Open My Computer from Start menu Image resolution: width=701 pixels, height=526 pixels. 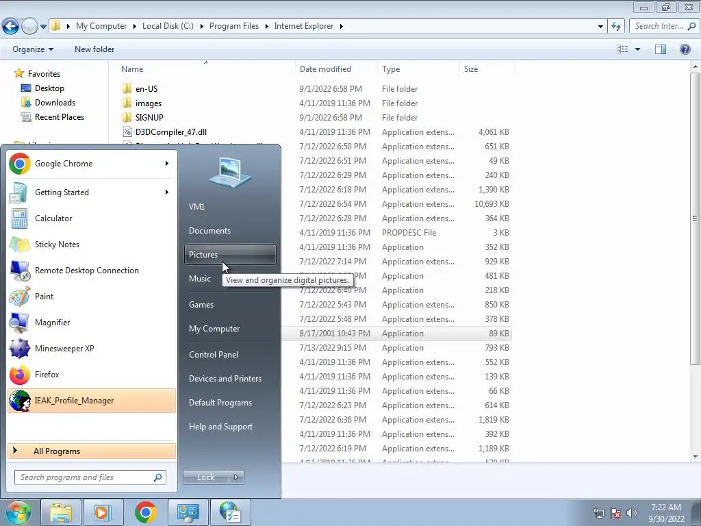(230, 329)
